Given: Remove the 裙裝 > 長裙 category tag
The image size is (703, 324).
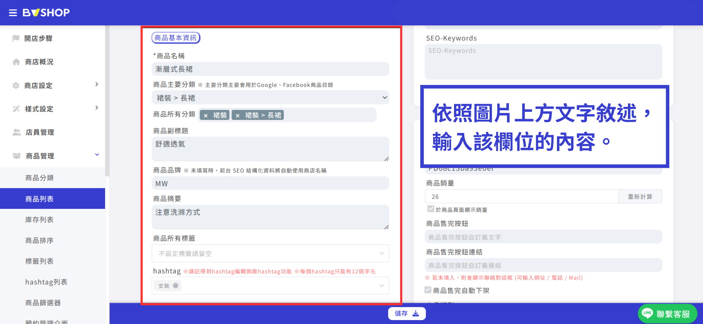Looking at the screenshot, I should click(238, 115).
